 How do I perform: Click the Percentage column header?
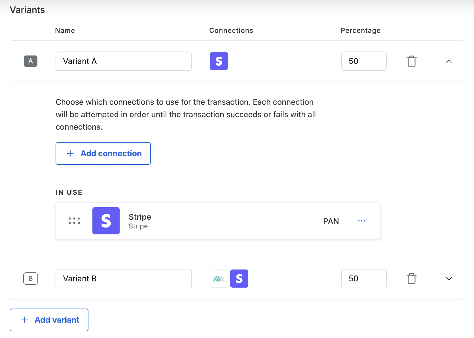click(361, 31)
